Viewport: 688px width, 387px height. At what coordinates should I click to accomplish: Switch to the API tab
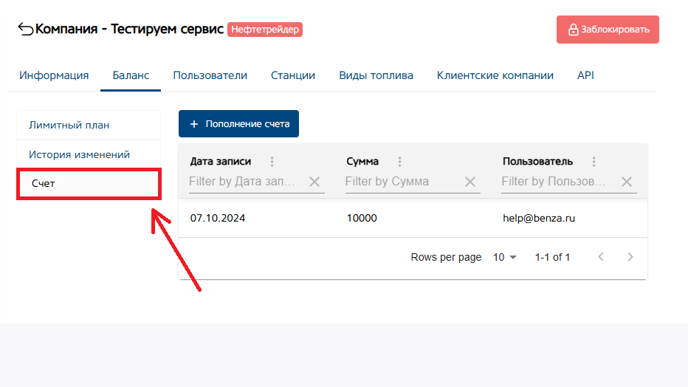[585, 75]
